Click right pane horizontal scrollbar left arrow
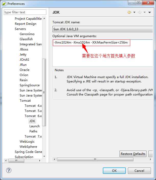This screenshot has height=180, width=156. coord(54,159)
